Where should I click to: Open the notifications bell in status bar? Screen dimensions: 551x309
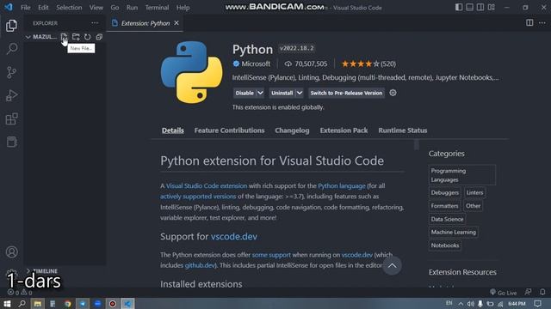click(x=542, y=292)
